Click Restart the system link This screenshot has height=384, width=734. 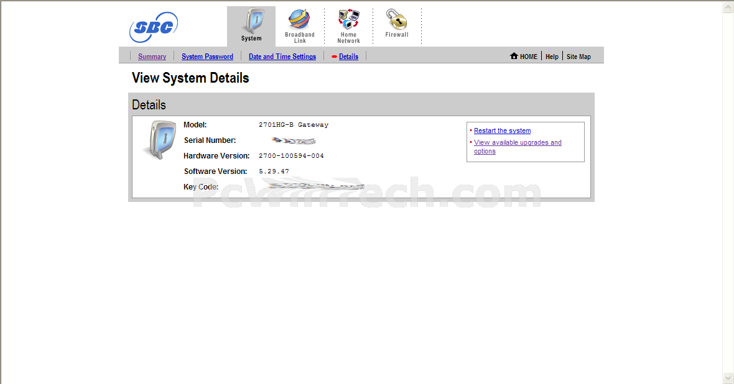point(502,130)
